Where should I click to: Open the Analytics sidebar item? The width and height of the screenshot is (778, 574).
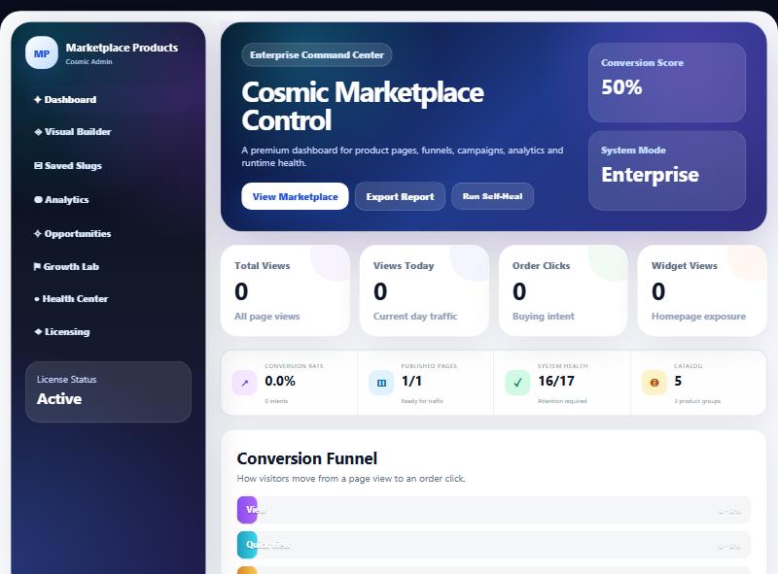[x=61, y=200]
